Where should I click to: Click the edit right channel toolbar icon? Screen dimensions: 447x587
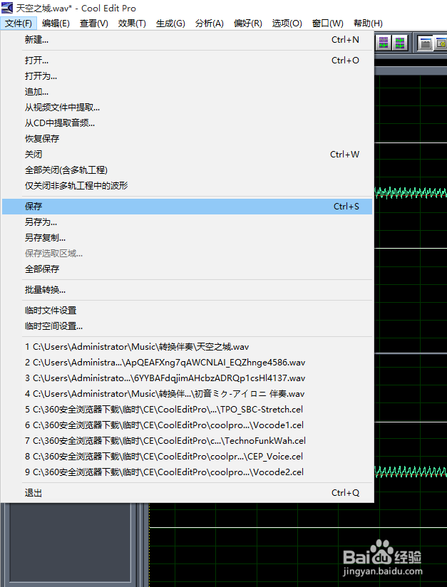(384, 43)
